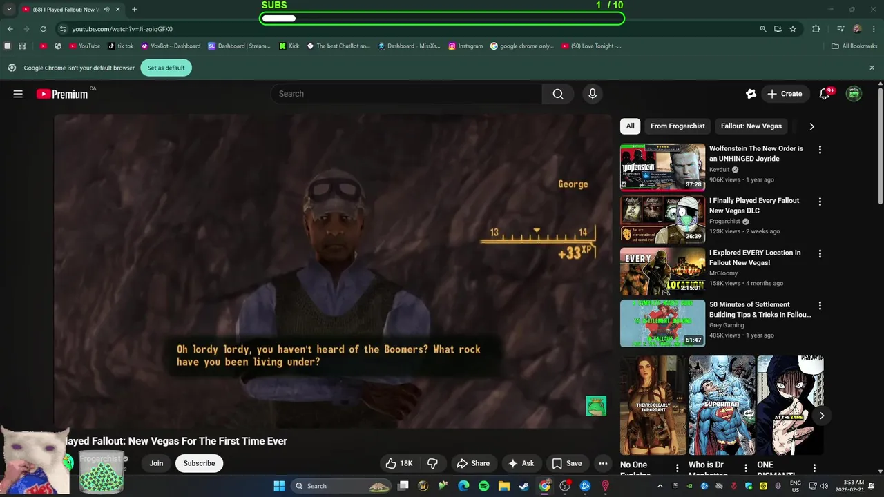Focus the YouTube search box

(406, 94)
